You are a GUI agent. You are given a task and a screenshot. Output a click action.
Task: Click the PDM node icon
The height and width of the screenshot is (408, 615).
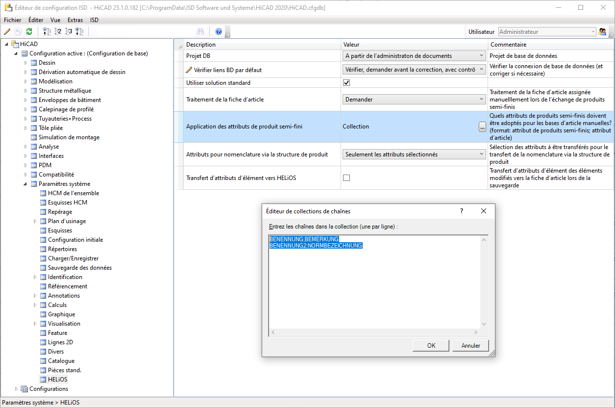pyautogui.click(x=34, y=165)
